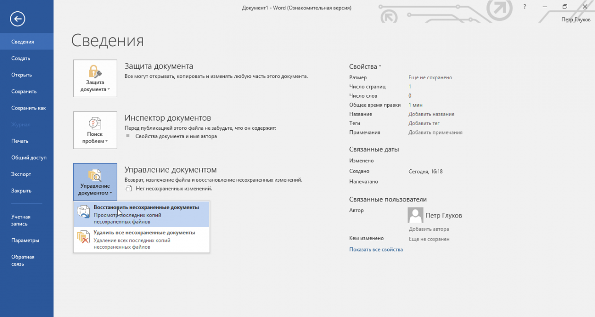Click the Добавить примечания field
The height and width of the screenshot is (317, 595).
[x=435, y=133]
